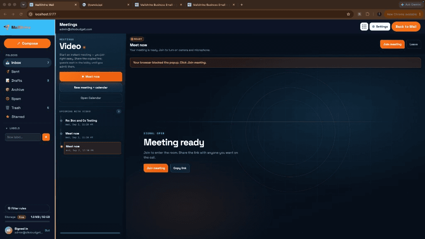The height and width of the screenshot is (239, 425).
Task: Open the Trash folder
Action: coord(27,107)
